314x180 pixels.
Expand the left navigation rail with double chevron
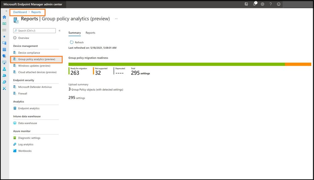click(6, 11)
